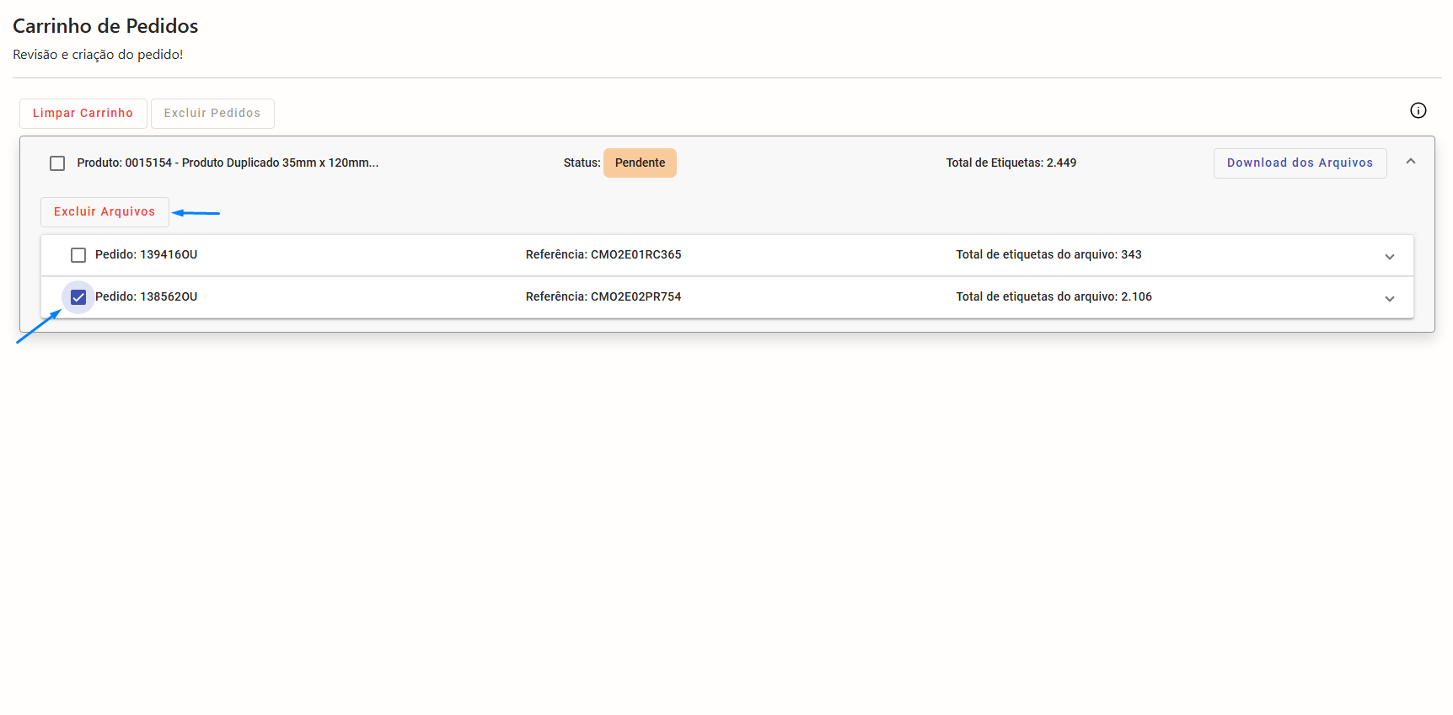Viewport: 1453px width, 715px height.
Task: Expand details for Pedido 138562OU
Action: [1389, 298]
